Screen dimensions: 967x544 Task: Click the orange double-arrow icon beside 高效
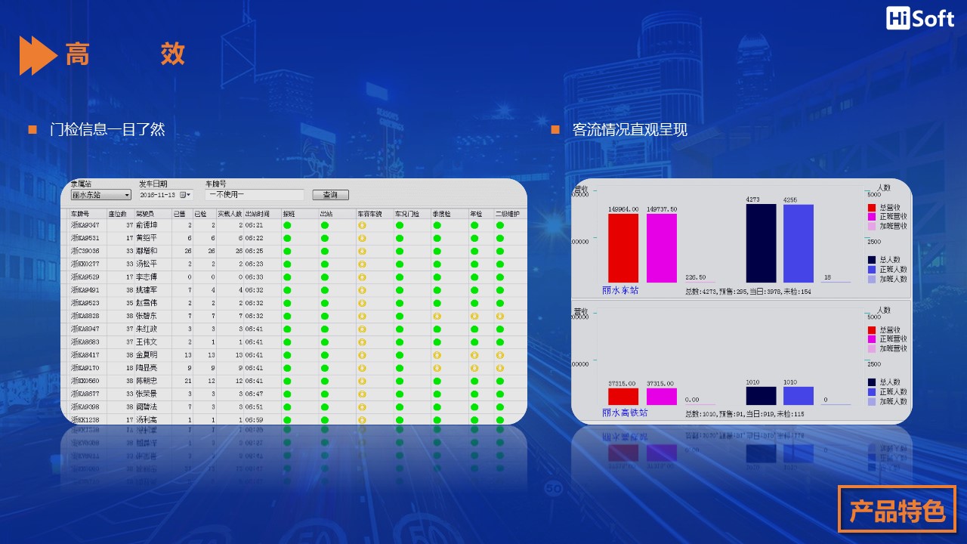click(x=38, y=56)
